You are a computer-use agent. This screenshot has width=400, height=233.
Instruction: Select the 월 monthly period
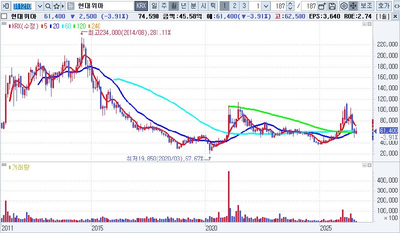[x=173, y=6]
